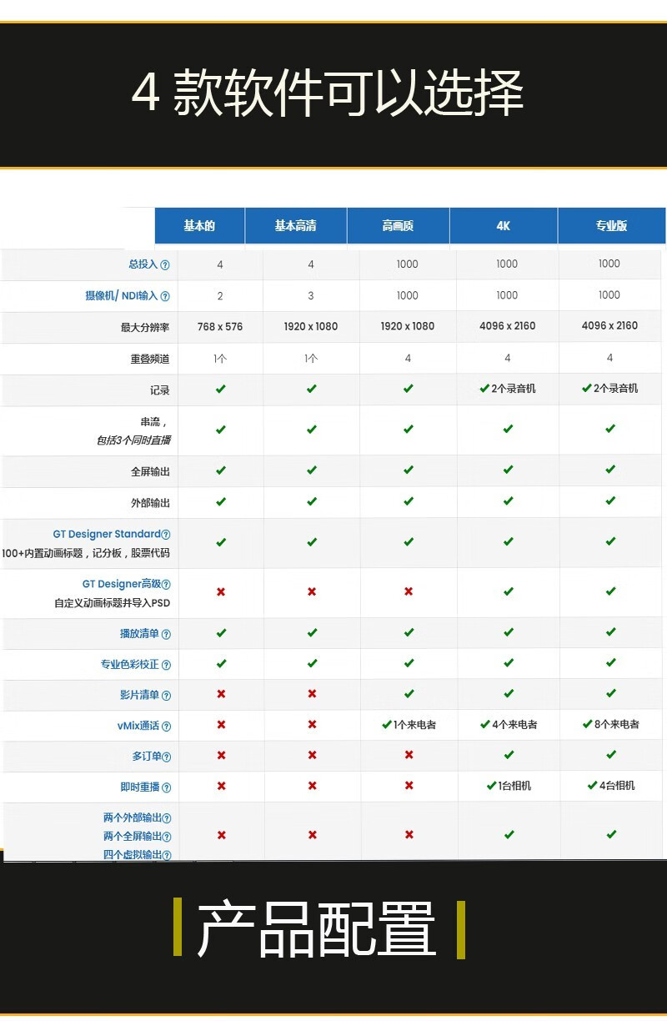This screenshot has height=1021, width=667.
Task: Choose the 专业版 column header
Action: click(611, 226)
